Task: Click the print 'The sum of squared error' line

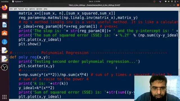Action: pos(98,35)
